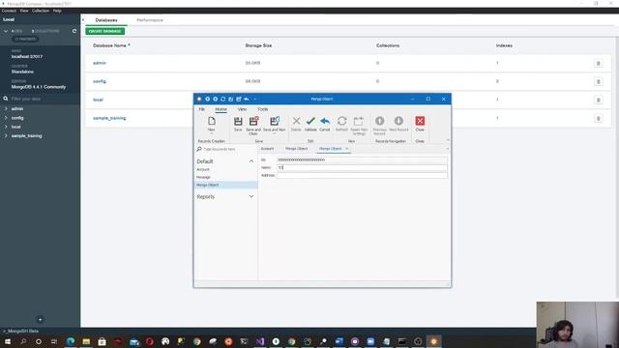Open the Help menu in Compass
Image resolution: width=619 pixels, height=348 pixels.
[x=57, y=11]
